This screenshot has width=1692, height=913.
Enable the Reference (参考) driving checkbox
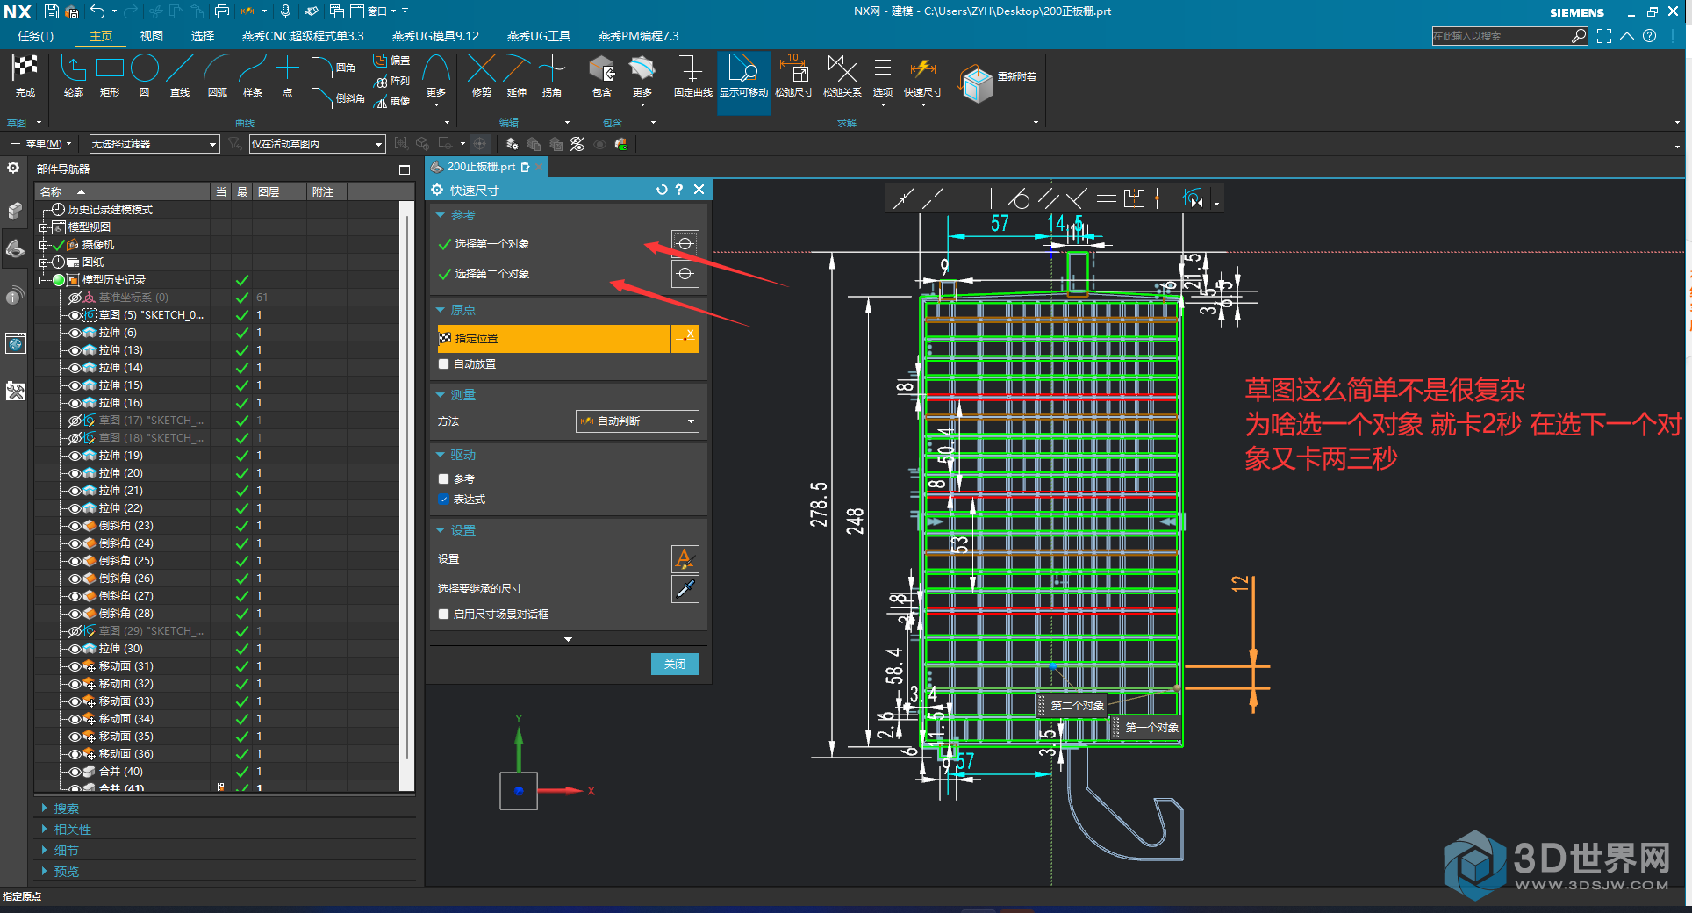click(444, 478)
